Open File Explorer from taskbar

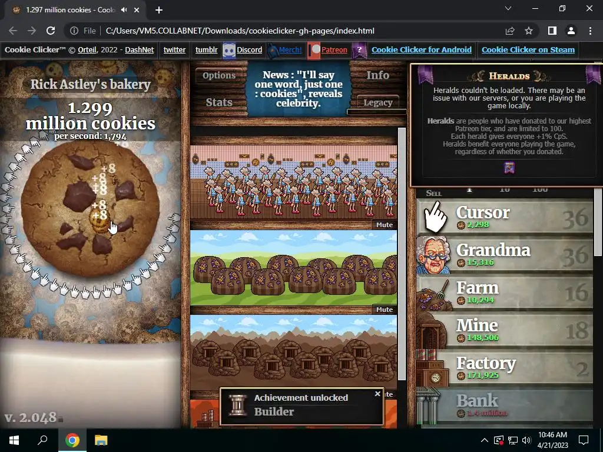(x=101, y=440)
